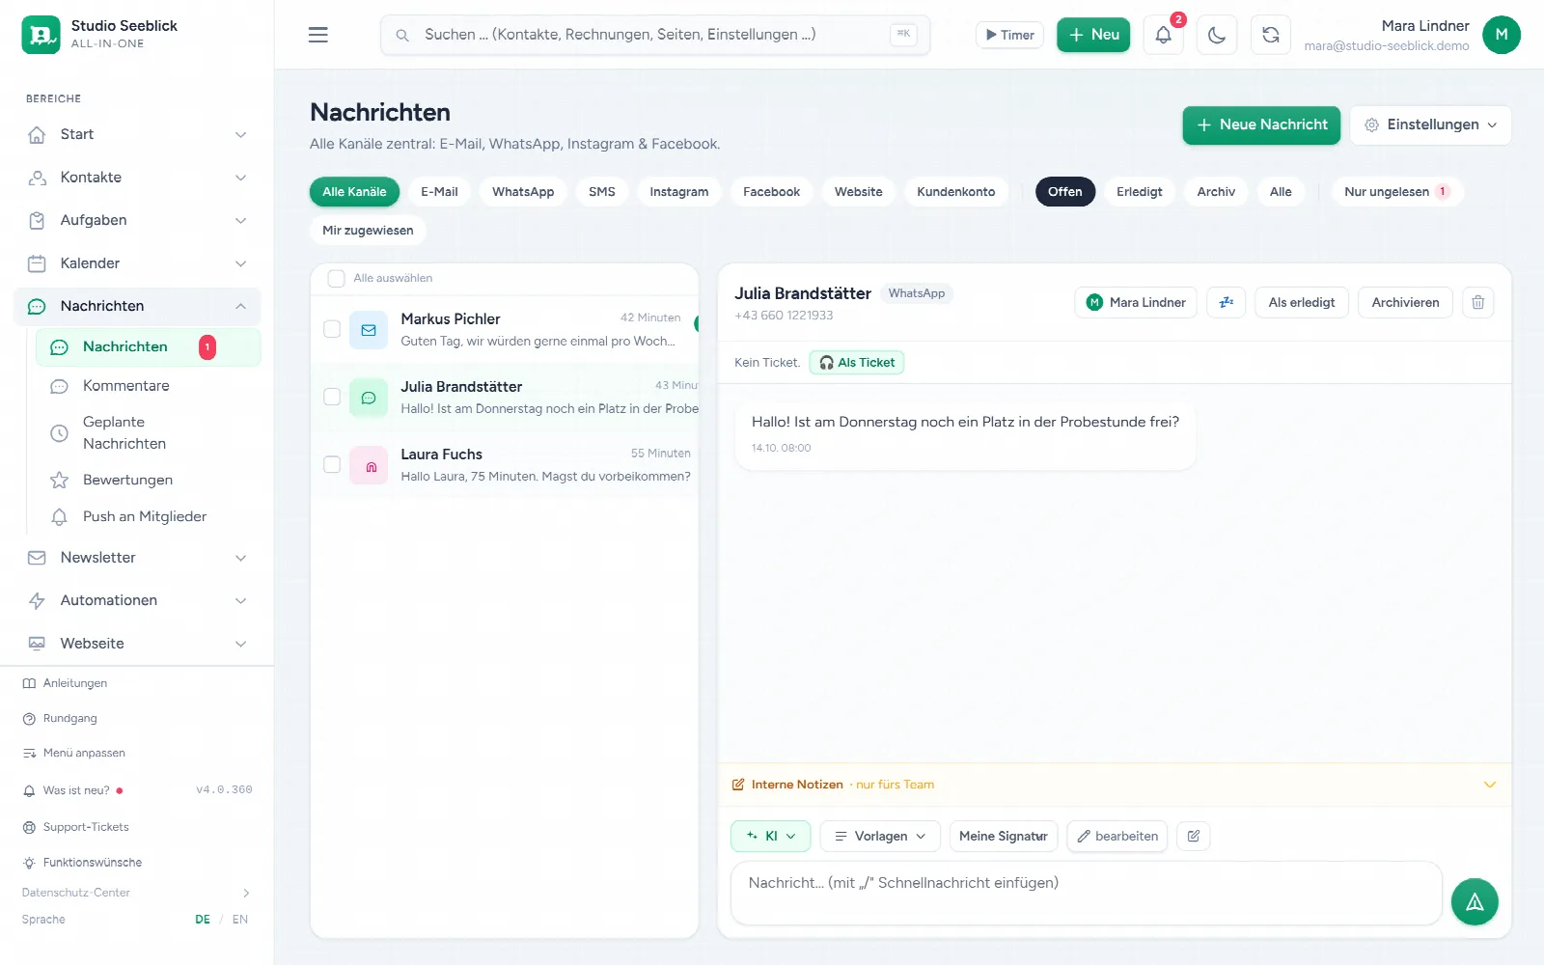This screenshot has width=1544, height=965.
Task: Click the refresh sync icon
Action: 1271,35
